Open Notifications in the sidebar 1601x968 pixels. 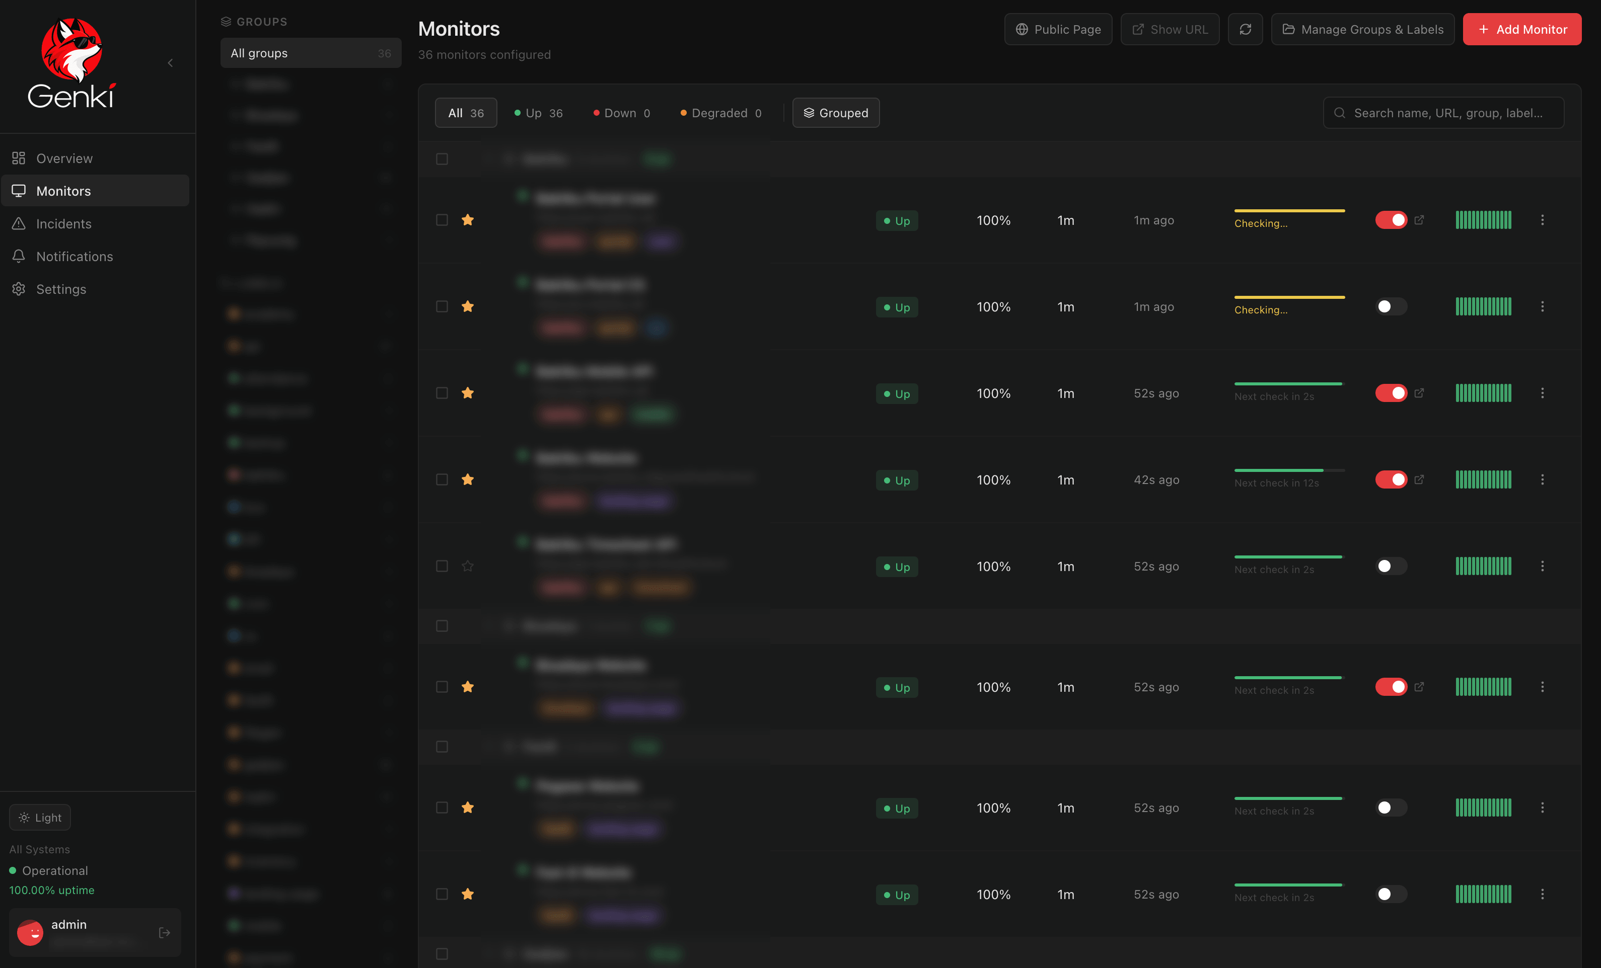(x=96, y=257)
